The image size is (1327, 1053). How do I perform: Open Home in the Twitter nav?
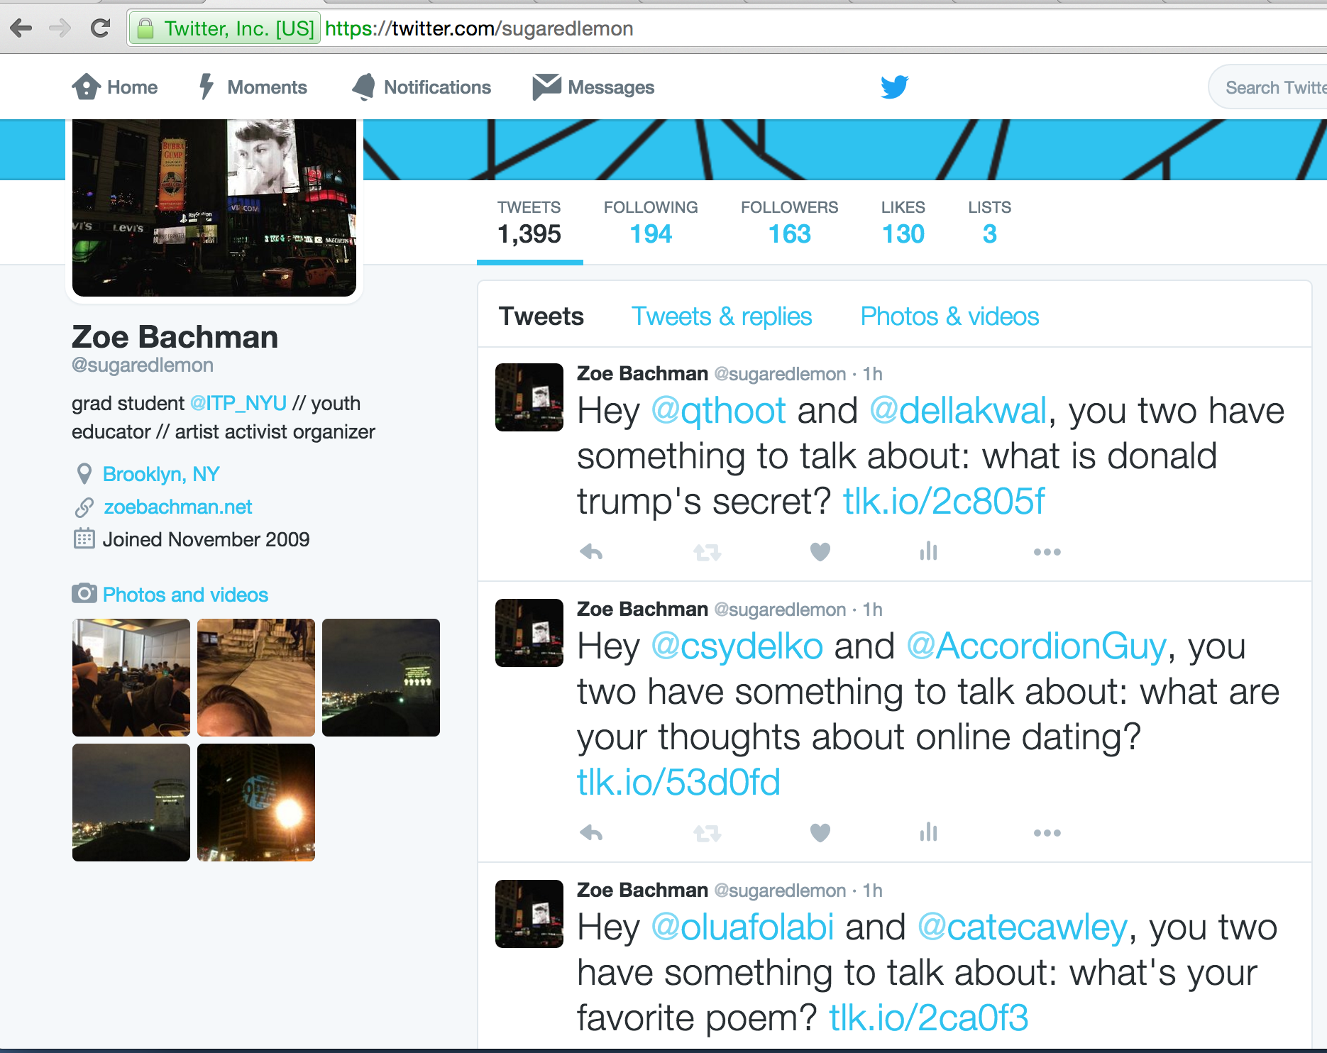[x=115, y=87]
